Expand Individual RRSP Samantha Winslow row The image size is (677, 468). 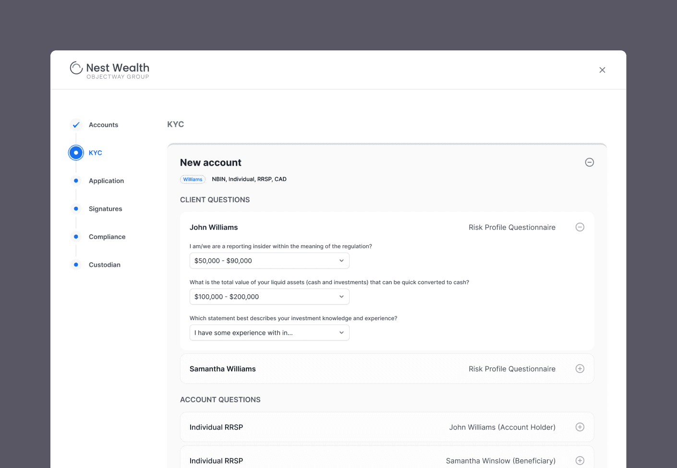pos(580,461)
